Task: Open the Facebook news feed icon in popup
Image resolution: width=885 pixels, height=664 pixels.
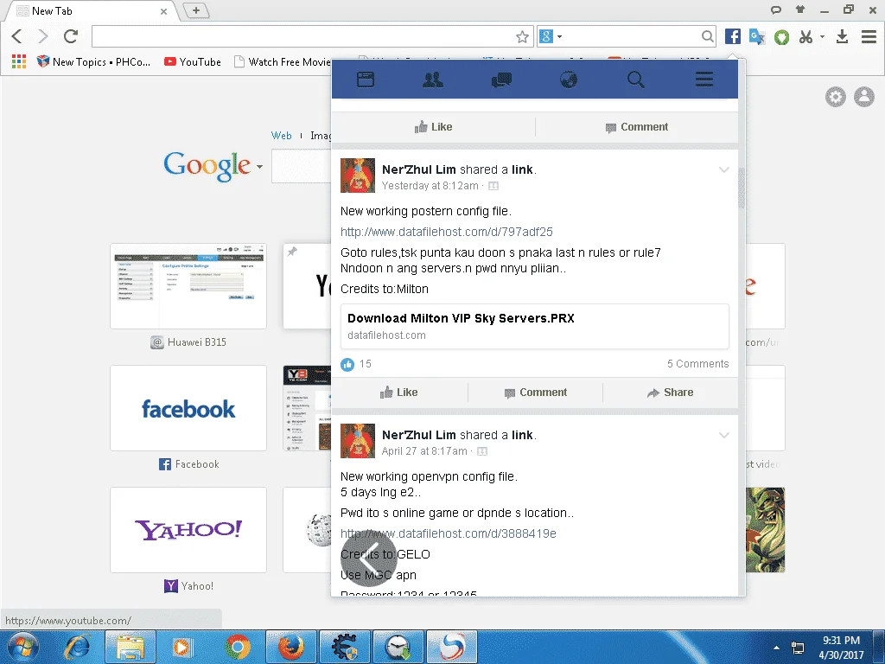Action: 366,80
